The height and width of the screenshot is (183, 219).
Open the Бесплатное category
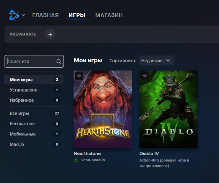coord(34,124)
